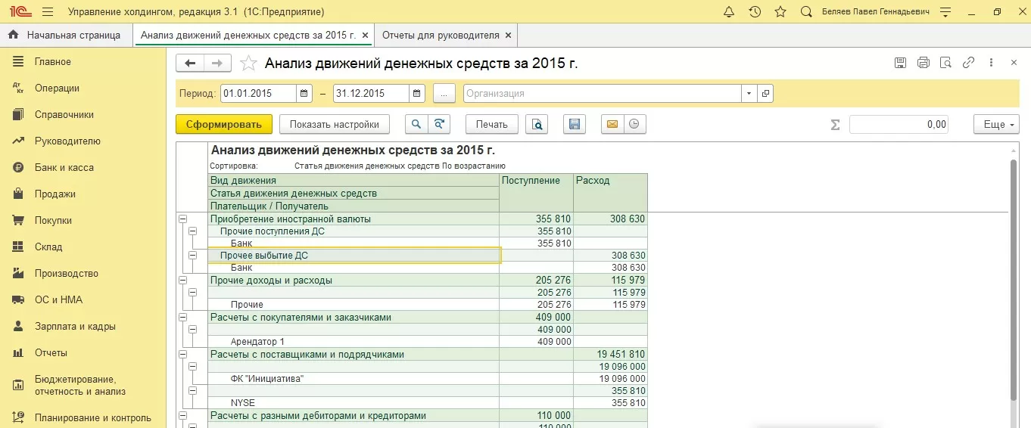Send report by email envelope icon
This screenshot has height=428, width=1031.
point(612,125)
